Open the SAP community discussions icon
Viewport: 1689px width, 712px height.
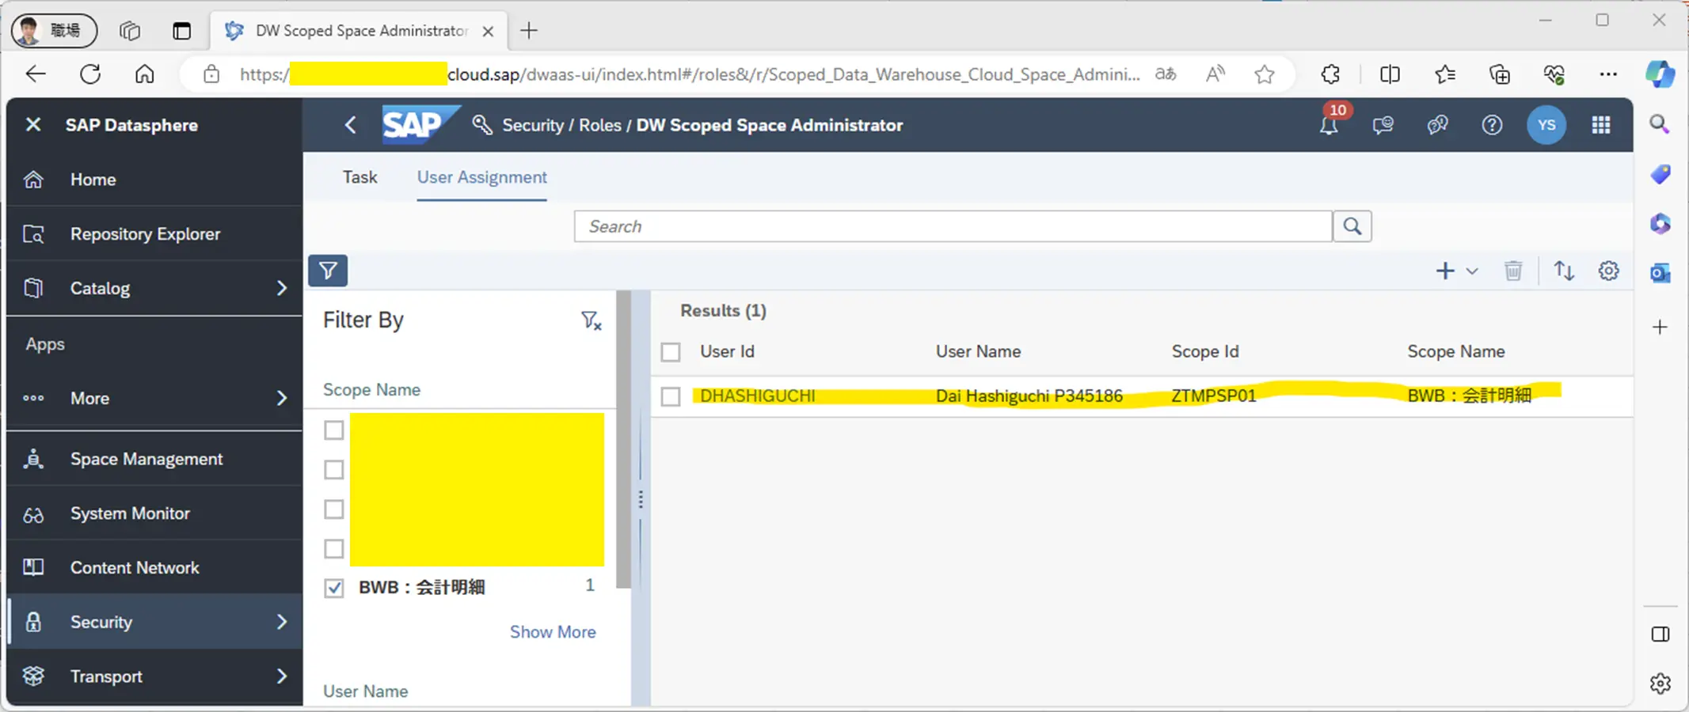click(x=1437, y=125)
